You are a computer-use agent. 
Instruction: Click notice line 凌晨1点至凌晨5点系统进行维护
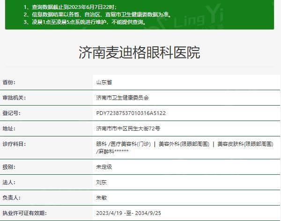coord(85,22)
